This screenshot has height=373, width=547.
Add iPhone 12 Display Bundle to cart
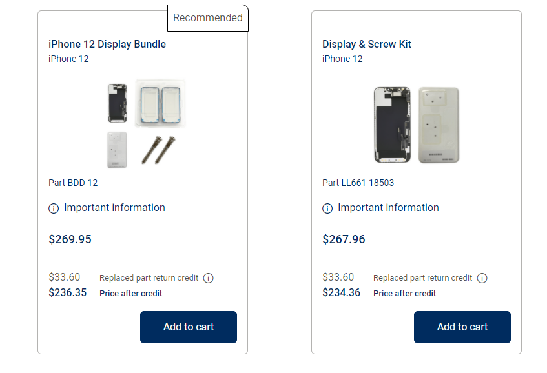click(x=188, y=327)
